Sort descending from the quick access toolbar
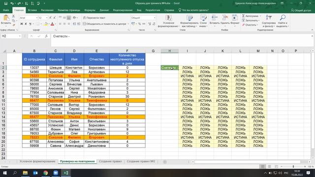This screenshot has width=315, height=177. (32, 3)
